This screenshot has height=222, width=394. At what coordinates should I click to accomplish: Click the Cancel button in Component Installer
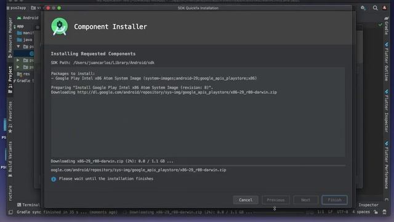pos(245,200)
